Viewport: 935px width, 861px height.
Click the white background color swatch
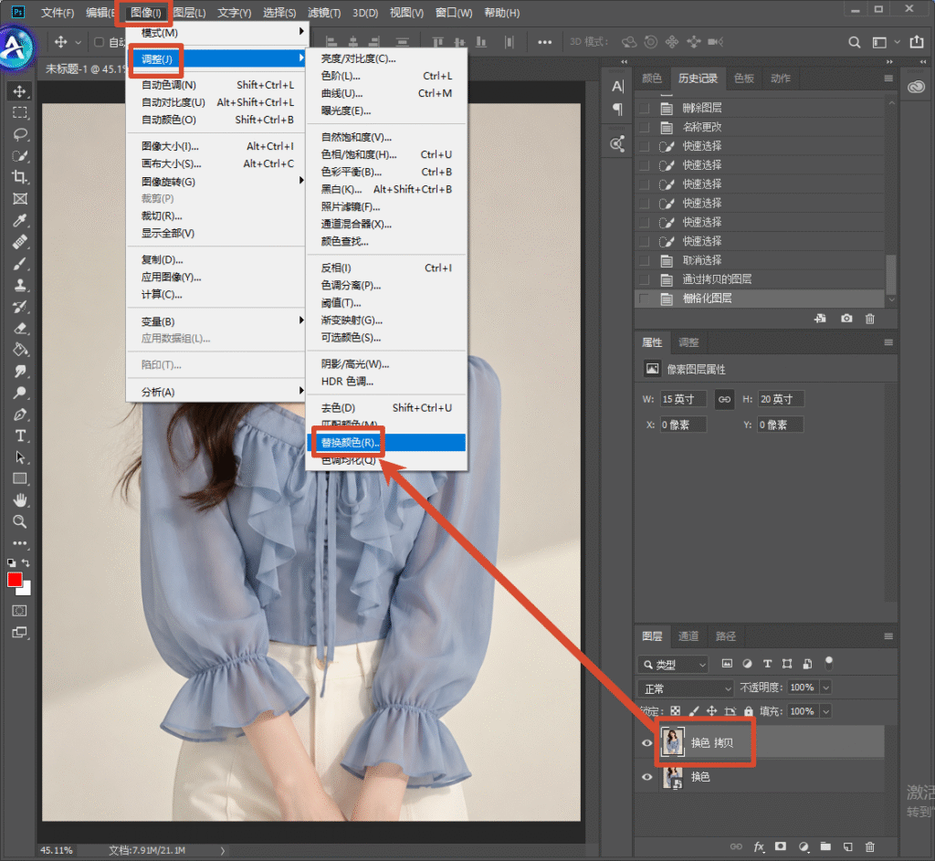(25, 589)
